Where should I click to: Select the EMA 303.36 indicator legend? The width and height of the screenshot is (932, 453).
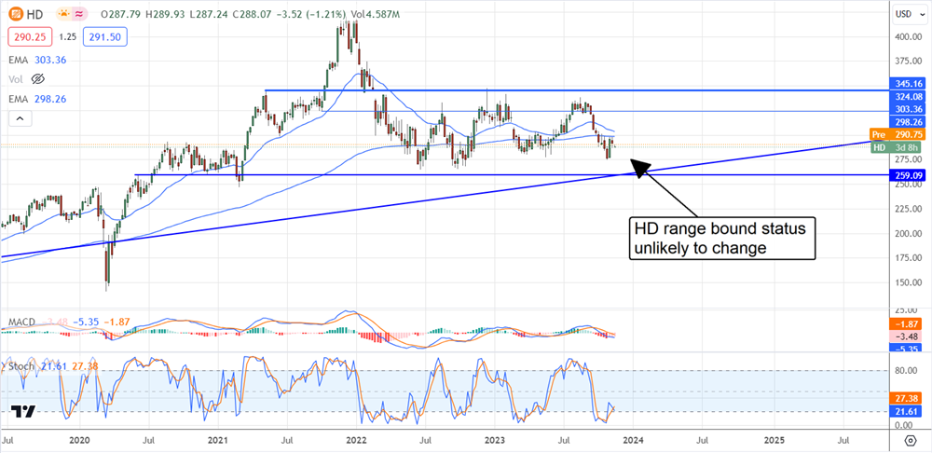[37, 60]
